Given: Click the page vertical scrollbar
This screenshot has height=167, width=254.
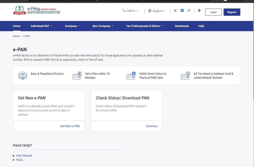Looking at the screenshot, I should (253, 52).
